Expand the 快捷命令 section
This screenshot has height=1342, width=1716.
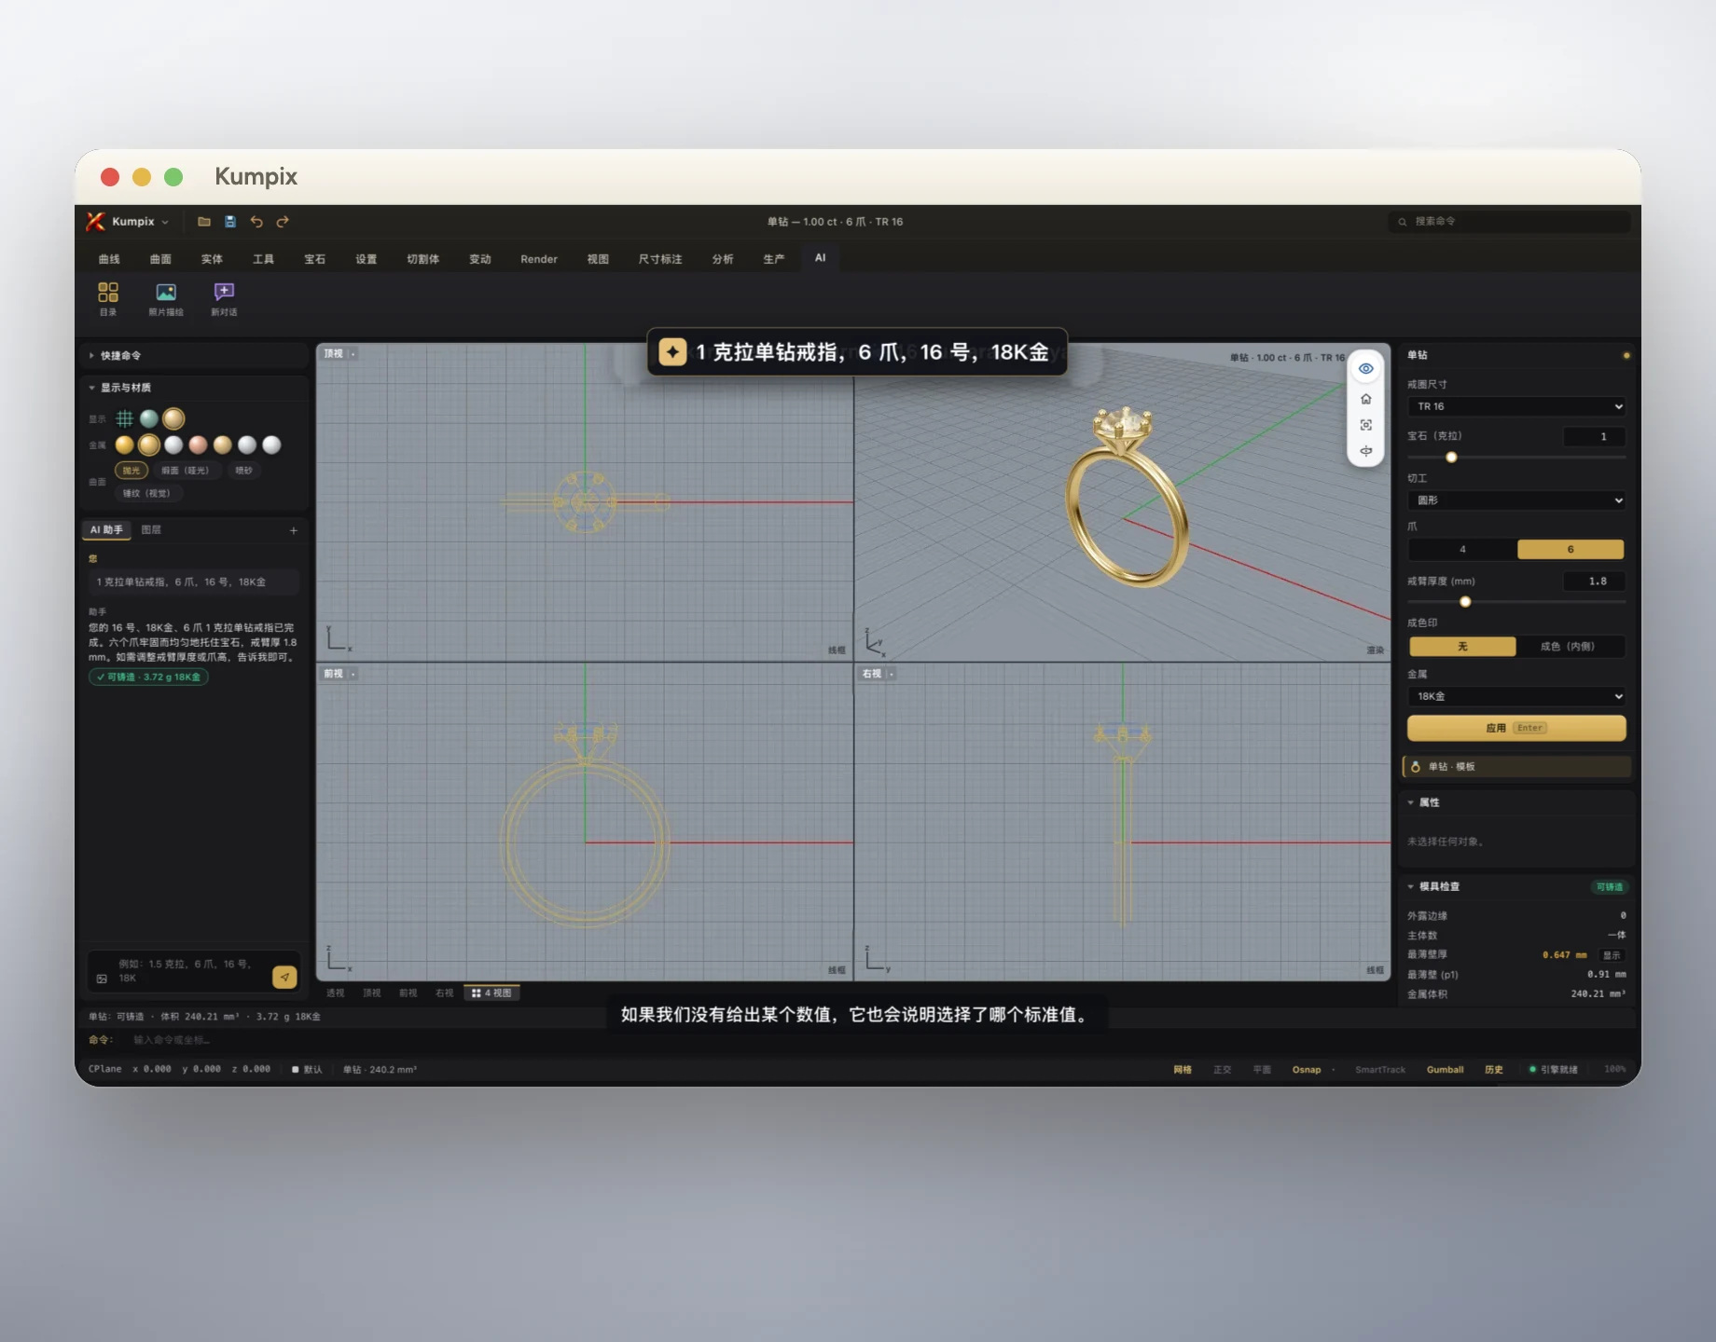194,356
